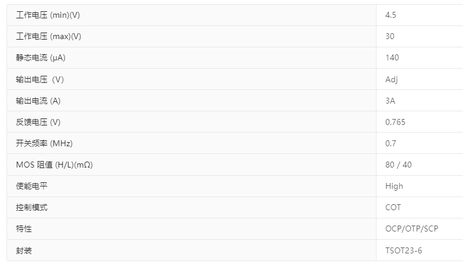
Task: Click the 静态电流 (μA) label
Action: click(41, 57)
